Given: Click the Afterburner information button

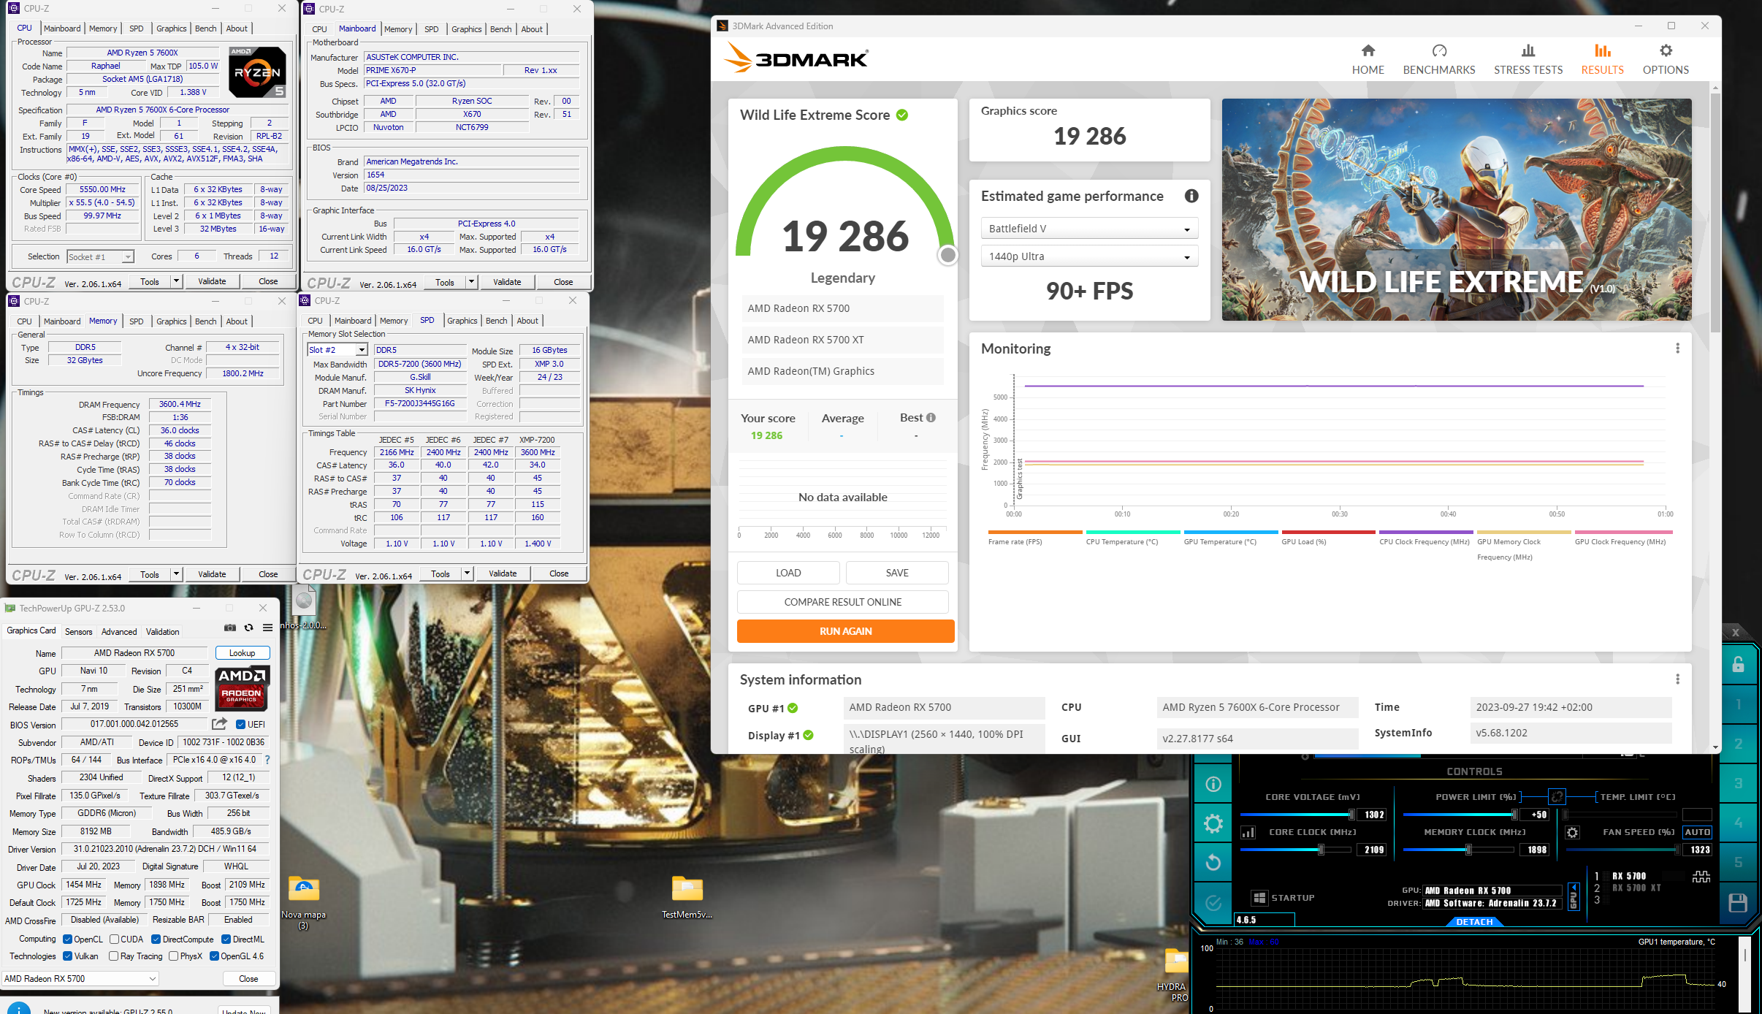Looking at the screenshot, I should point(1213,784).
